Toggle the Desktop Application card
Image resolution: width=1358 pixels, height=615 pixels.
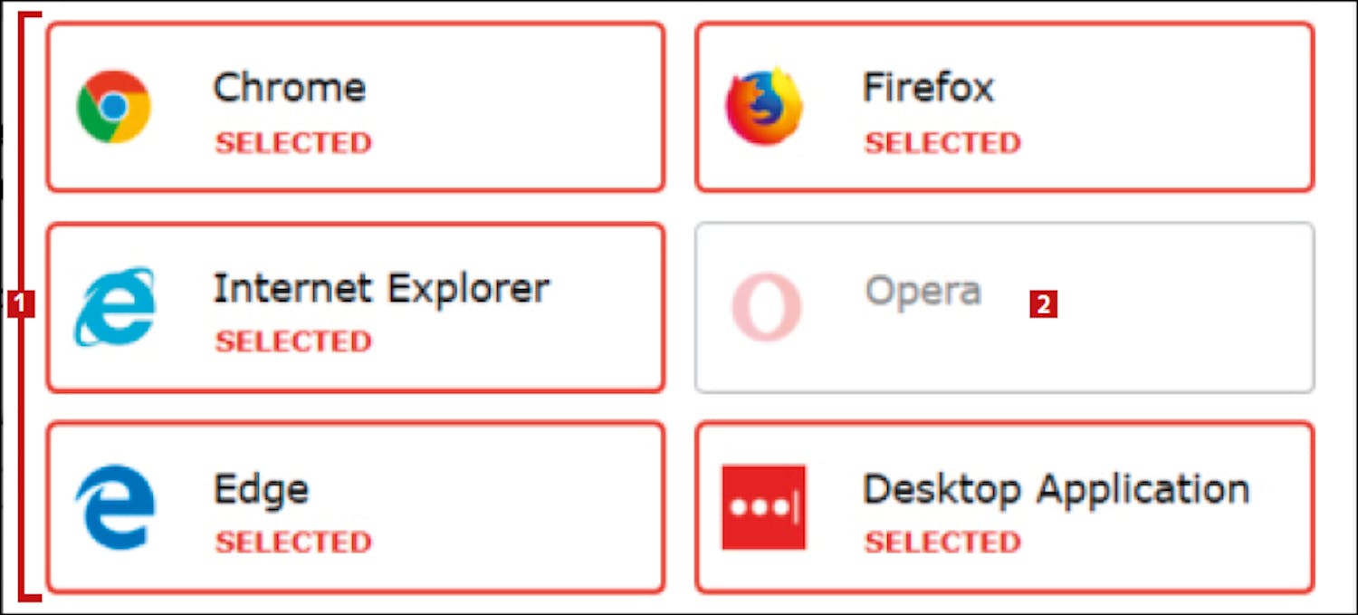tap(1005, 507)
